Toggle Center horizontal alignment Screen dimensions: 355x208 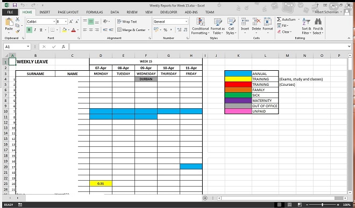pyautogui.click(x=91, y=30)
